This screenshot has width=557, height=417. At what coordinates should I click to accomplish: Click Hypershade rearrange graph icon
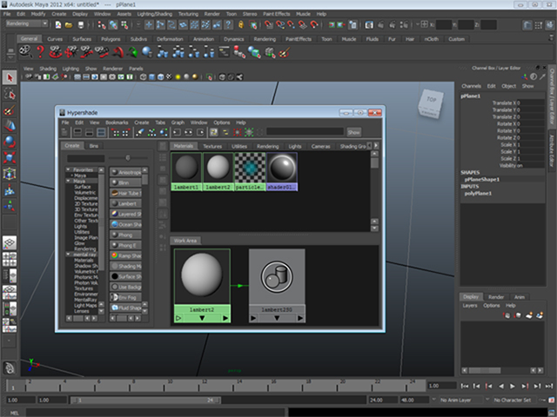(x=152, y=132)
